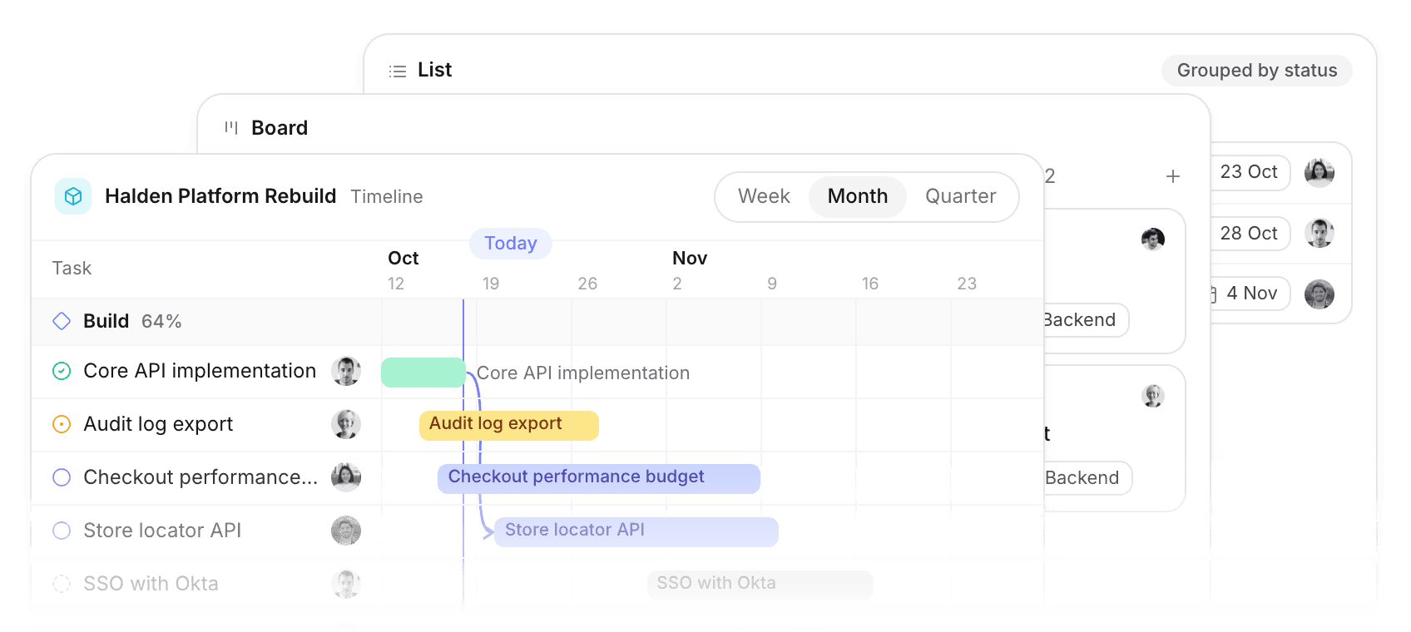
Task: Click the Store locator API task name
Action: click(x=162, y=531)
